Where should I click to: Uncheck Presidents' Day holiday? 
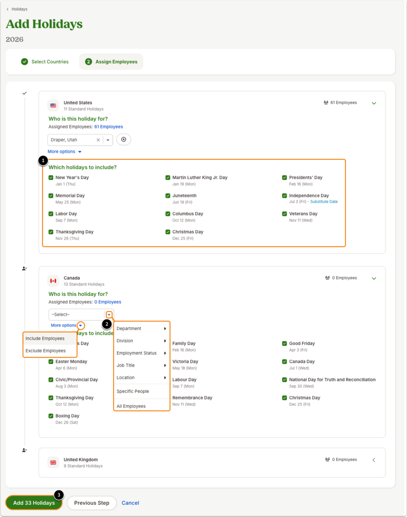[285, 178]
